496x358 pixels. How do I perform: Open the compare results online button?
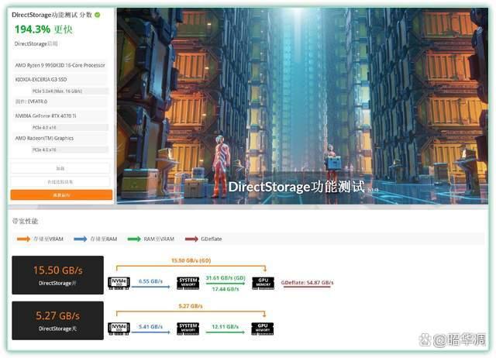coord(60,182)
